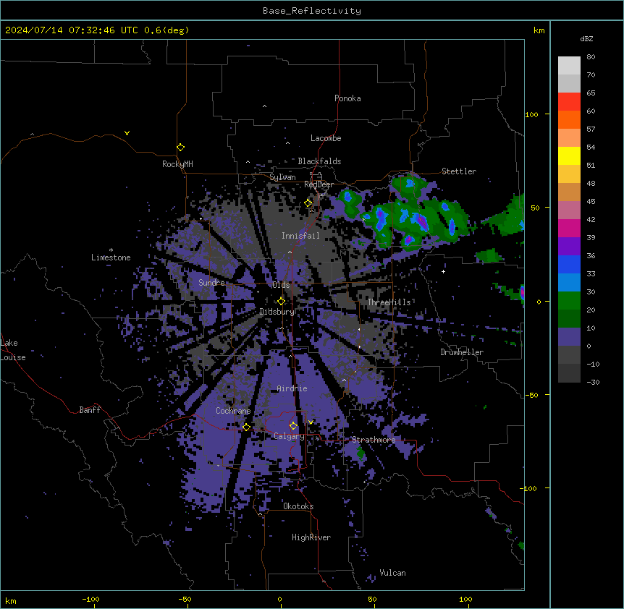Click the RedDeer town label
The width and height of the screenshot is (624, 609).
pos(319,184)
